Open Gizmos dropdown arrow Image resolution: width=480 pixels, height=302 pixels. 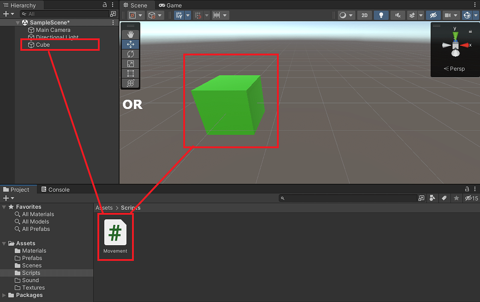(x=476, y=15)
